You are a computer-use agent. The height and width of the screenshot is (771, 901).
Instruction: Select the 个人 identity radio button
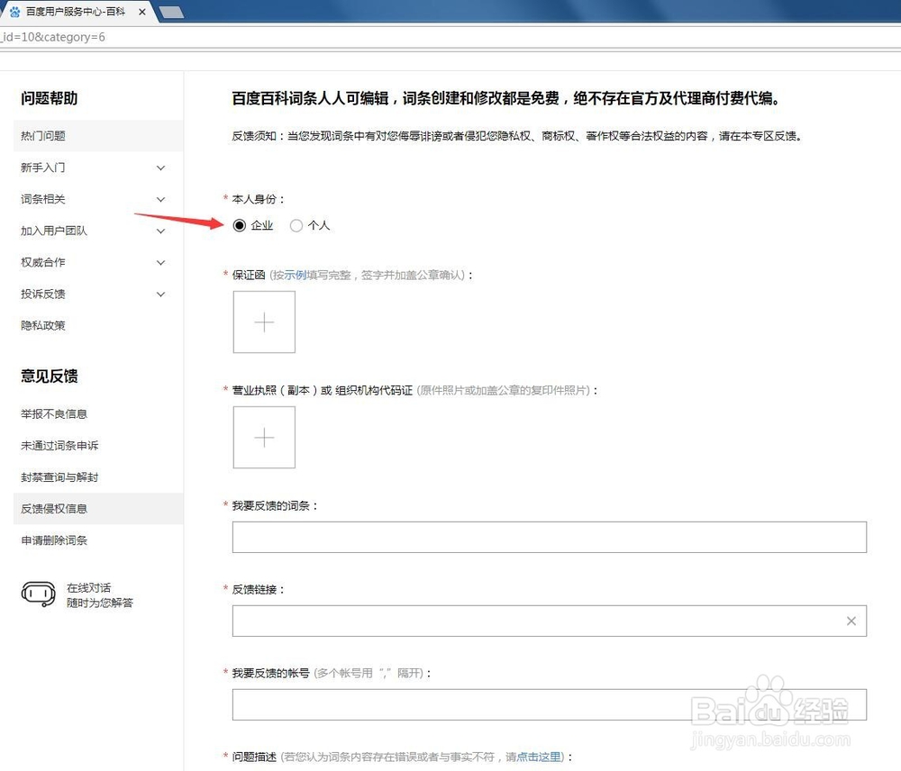[296, 225]
